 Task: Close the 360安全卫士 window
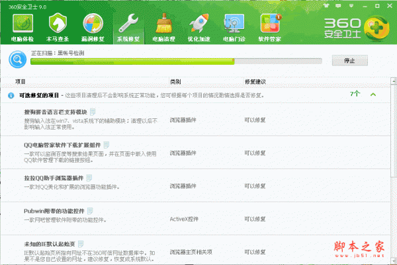[390, 6]
